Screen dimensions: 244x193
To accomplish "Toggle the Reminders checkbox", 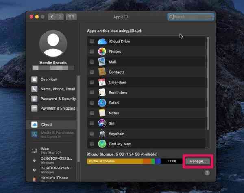I will (92, 92).
